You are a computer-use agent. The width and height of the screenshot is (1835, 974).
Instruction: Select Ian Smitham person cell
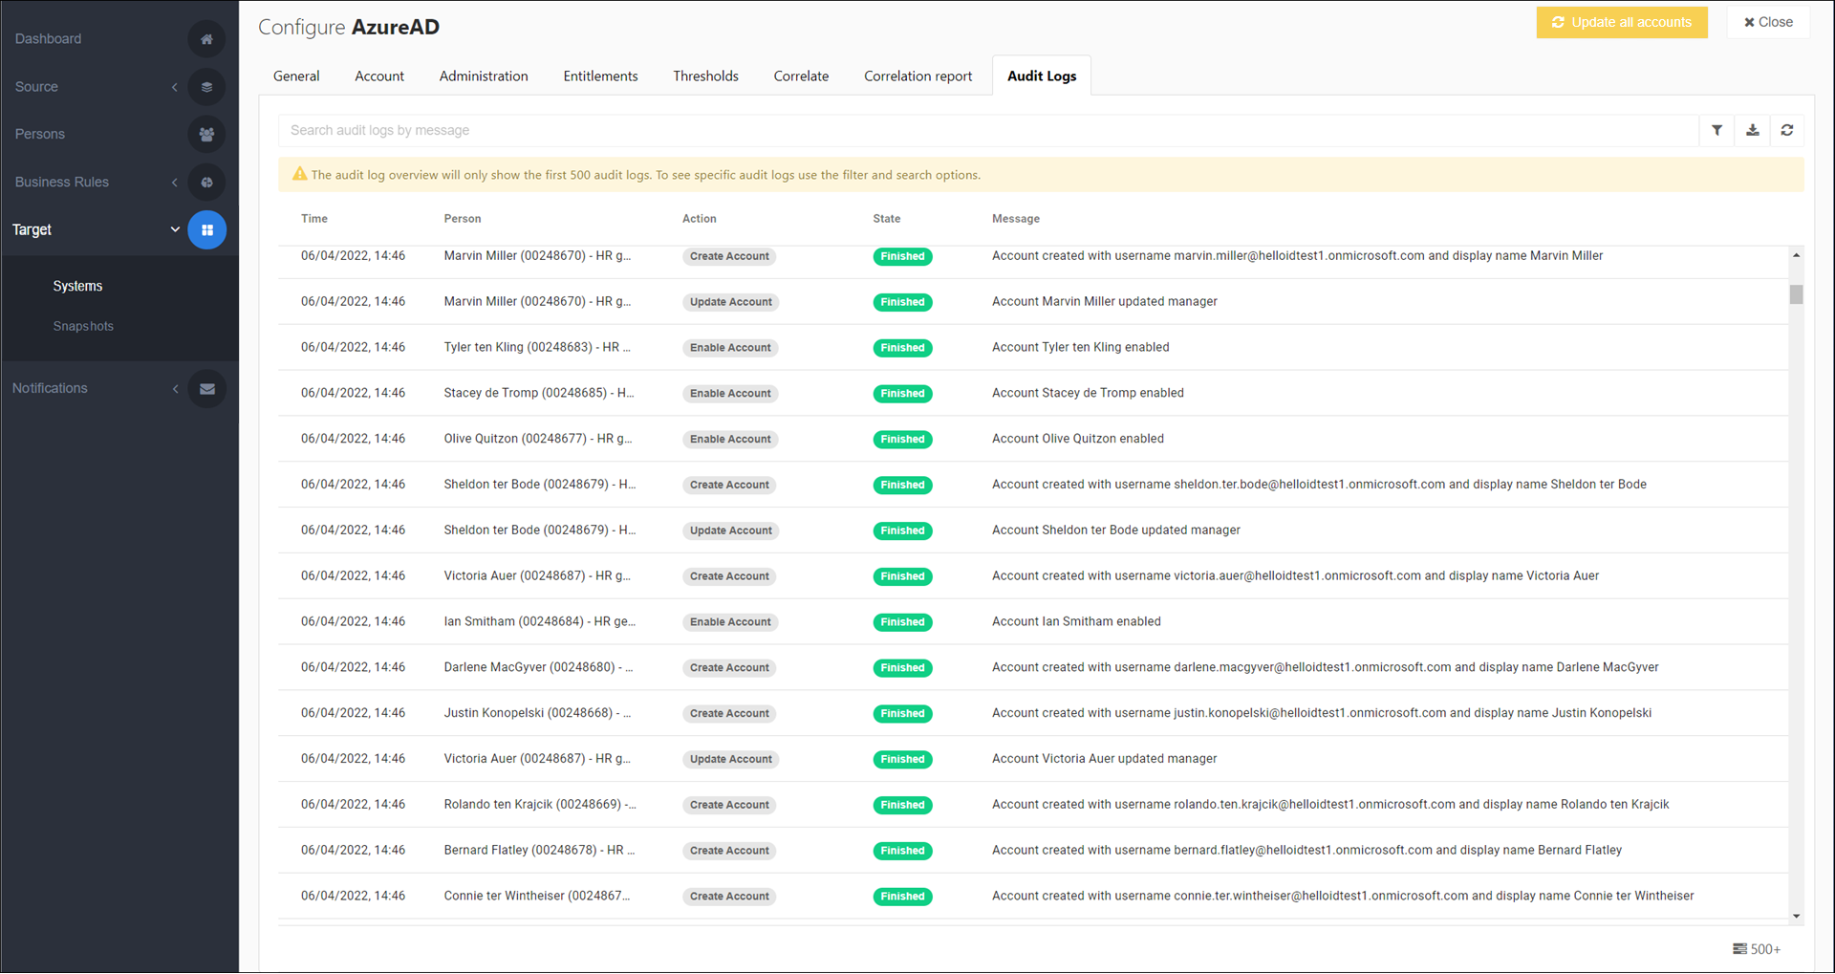click(x=540, y=621)
